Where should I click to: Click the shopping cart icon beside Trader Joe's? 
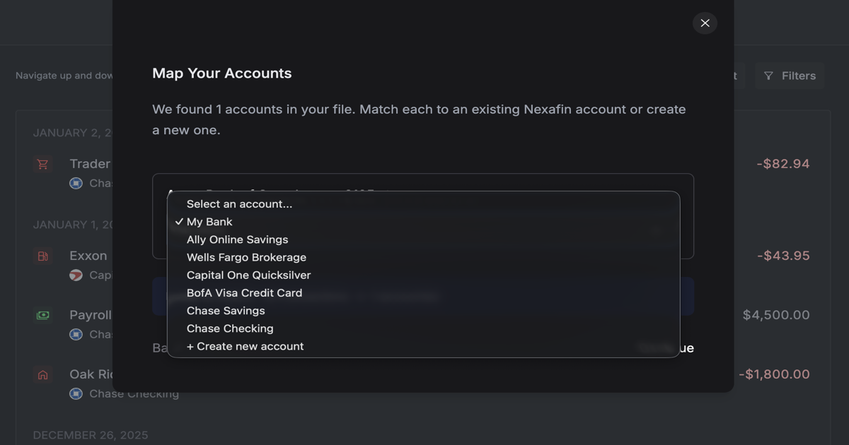[x=42, y=163]
